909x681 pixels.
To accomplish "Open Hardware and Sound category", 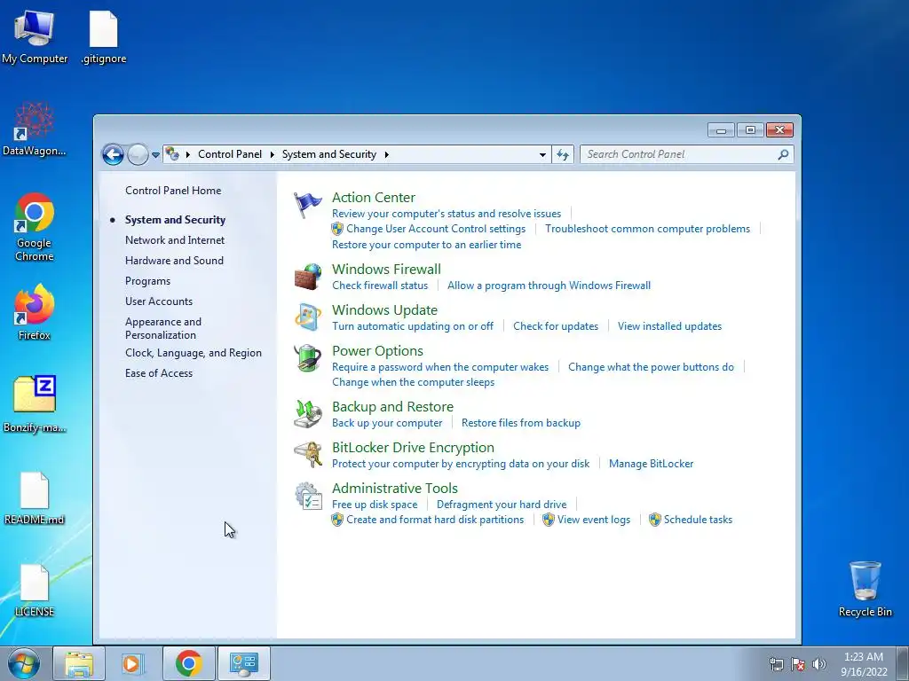I will [x=174, y=261].
